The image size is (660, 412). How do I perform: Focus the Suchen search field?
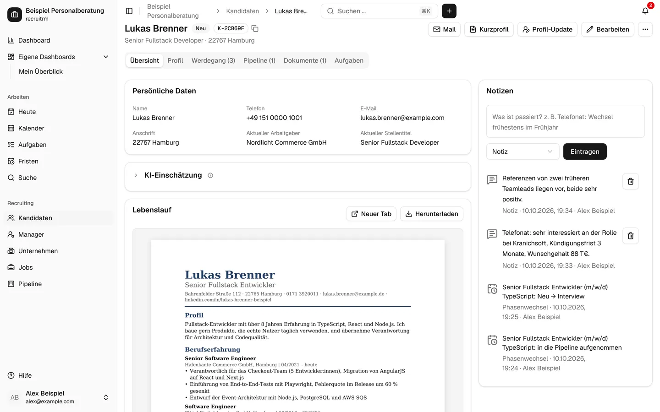[x=379, y=11]
